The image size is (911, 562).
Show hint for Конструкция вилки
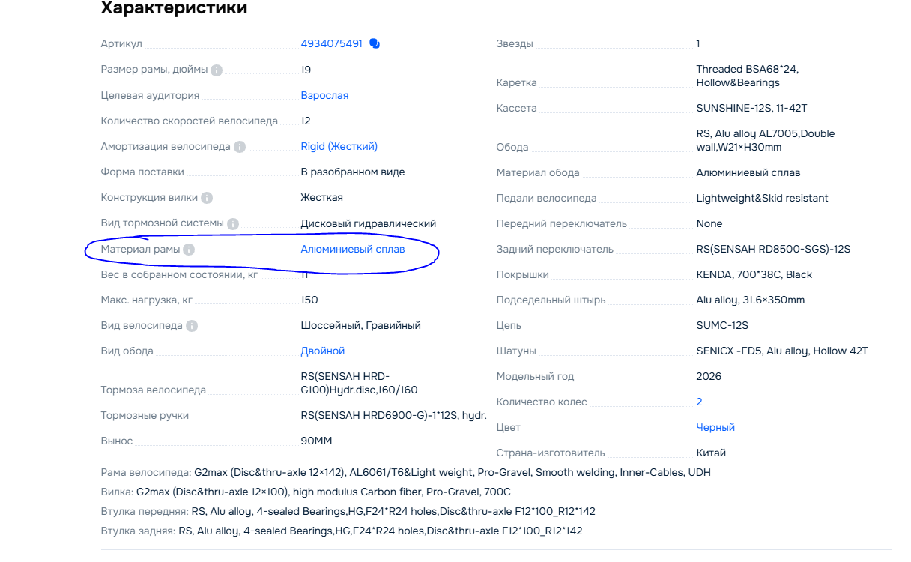pos(207,198)
